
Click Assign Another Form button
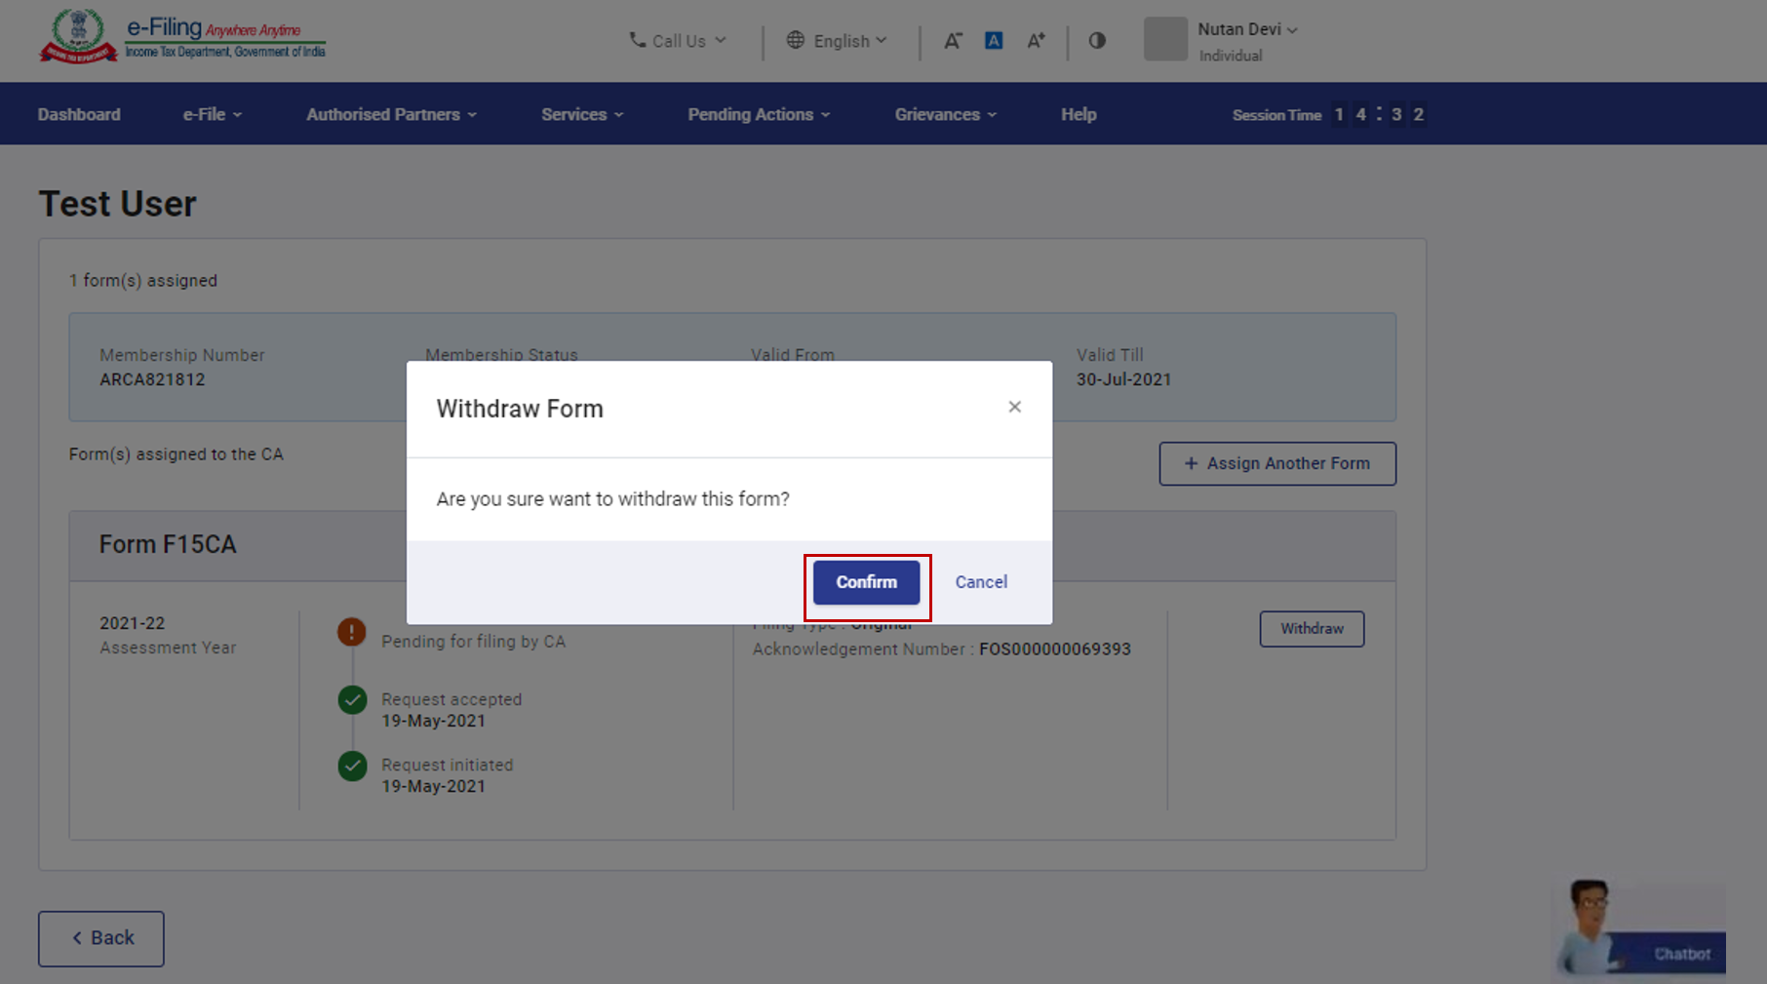[1276, 463]
